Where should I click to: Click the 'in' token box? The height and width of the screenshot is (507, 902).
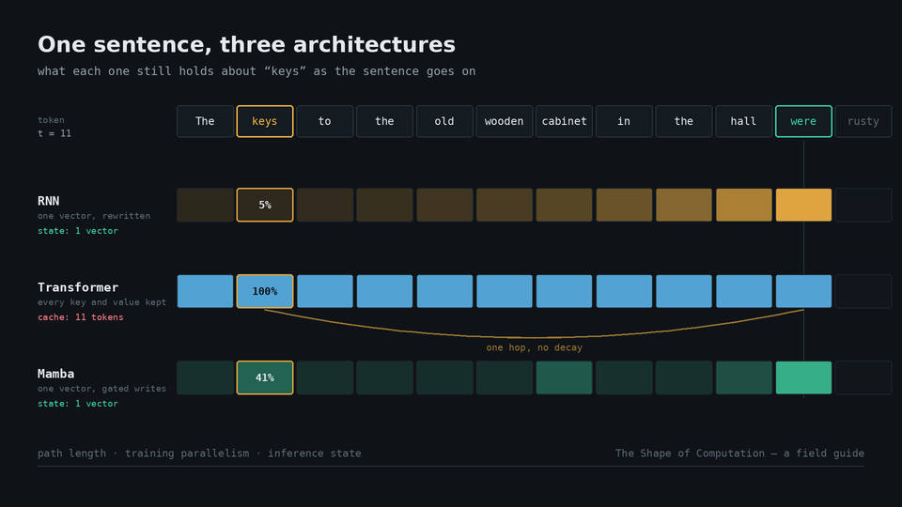624,121
